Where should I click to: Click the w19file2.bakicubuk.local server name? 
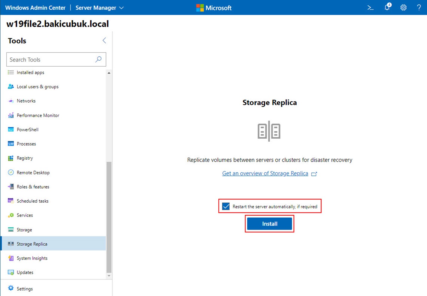coord(57,24)
